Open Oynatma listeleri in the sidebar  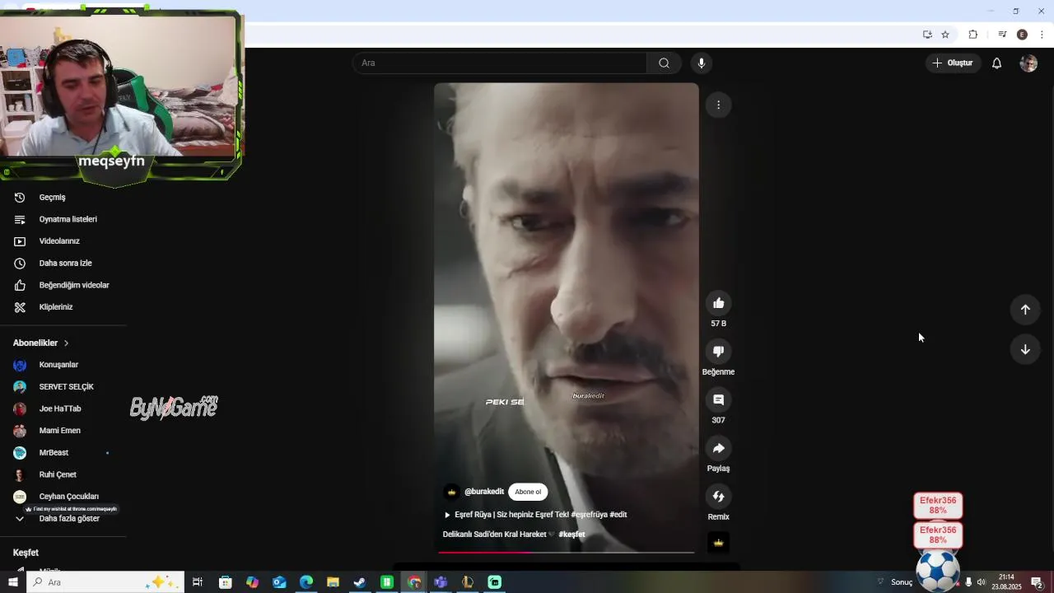(x=66, y=220)
